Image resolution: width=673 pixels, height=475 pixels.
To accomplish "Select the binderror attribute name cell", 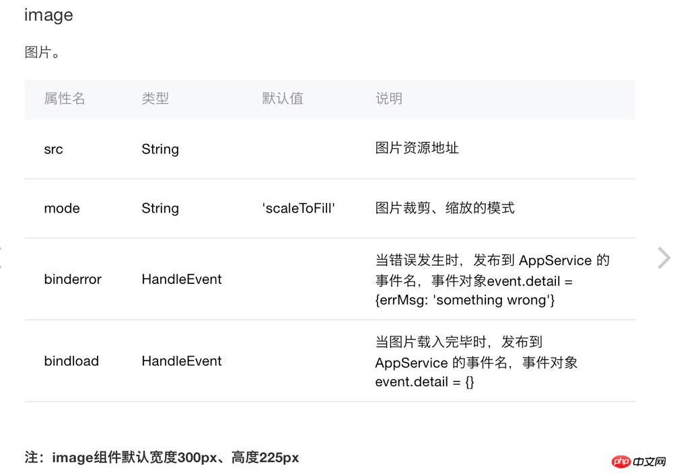I will click(x=73, y=279).
